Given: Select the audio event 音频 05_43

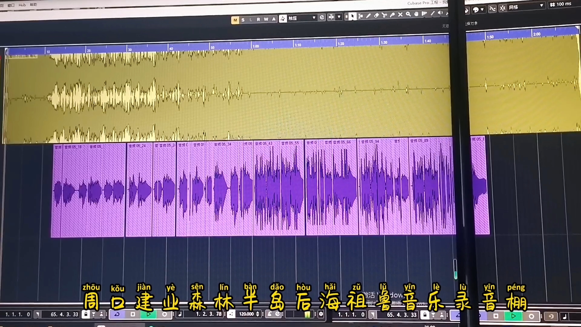Looking at the screenshot, I should point(266,188).
